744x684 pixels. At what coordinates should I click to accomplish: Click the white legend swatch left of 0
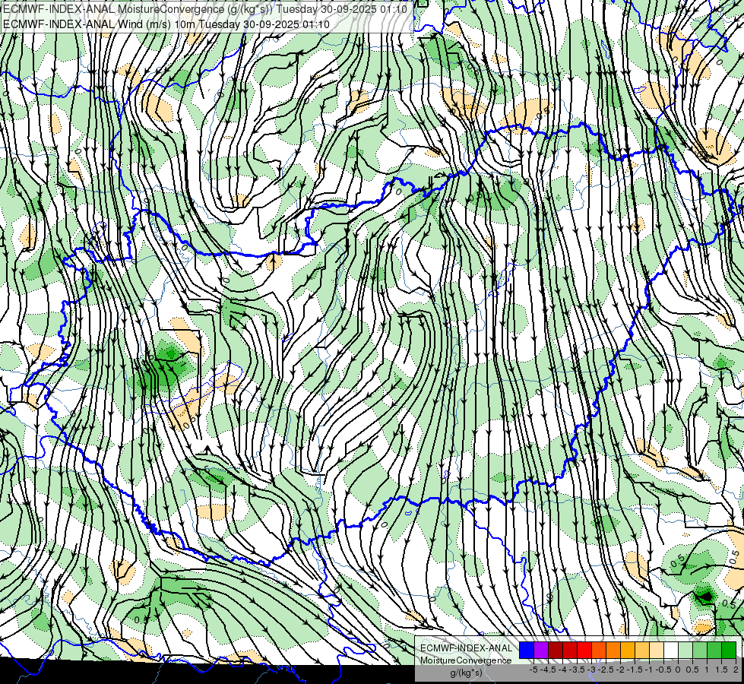click(x=671, y=650)
